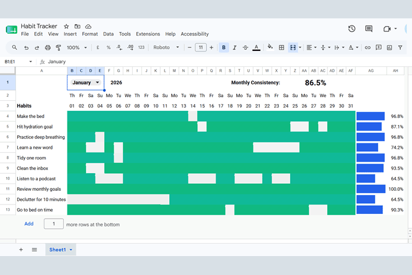Rename the Habit Tracker title

[39, 26]
